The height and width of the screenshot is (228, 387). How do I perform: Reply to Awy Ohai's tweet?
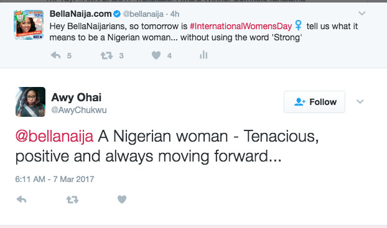pyautogui.click(x=22, y=199)
